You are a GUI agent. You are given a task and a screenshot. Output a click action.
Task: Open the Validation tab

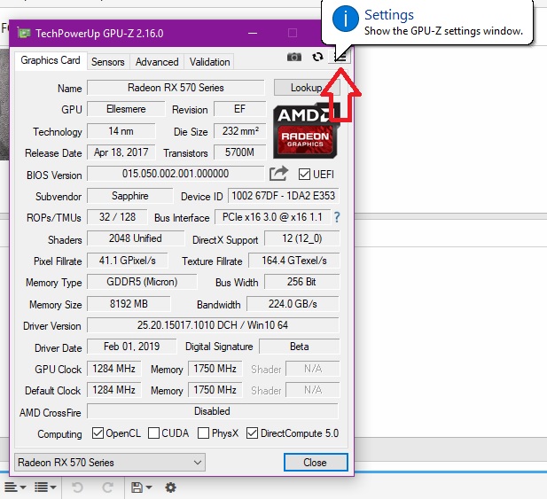(x=209, y=62)
